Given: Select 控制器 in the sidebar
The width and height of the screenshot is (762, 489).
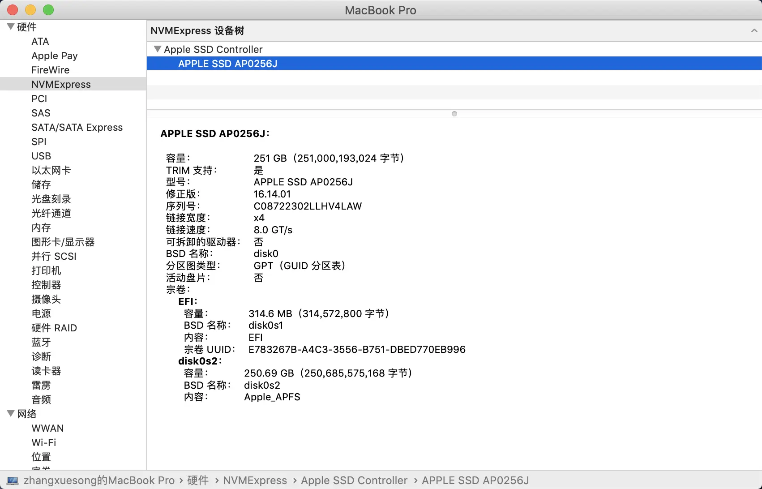Looking at the screenshot, I should 46,285.
